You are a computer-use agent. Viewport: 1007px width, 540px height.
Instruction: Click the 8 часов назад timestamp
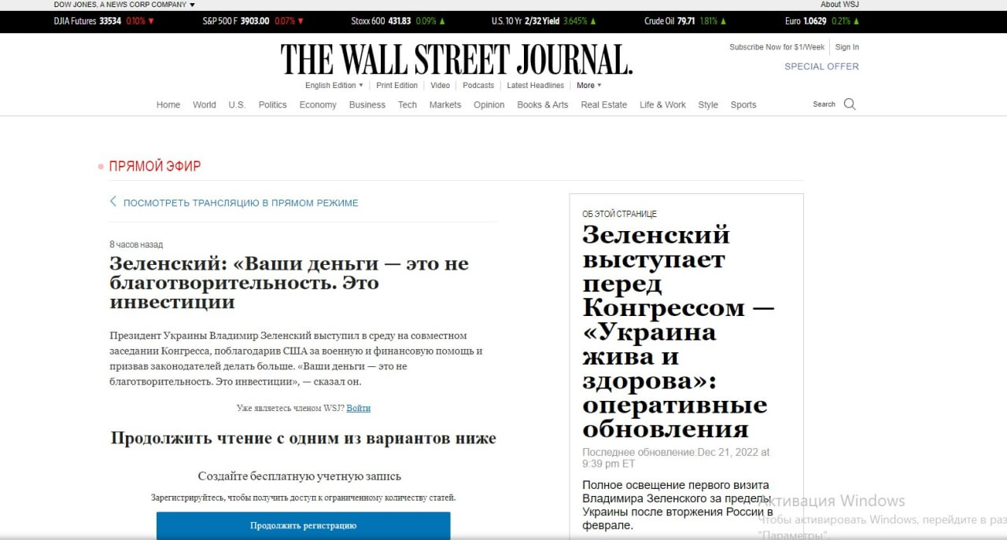tap(136, 244)
